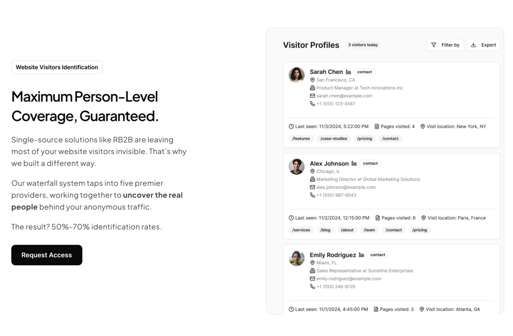
Task: Click LinkedIn icon beside Emily Rodriguez
Action: pos(361,254)
